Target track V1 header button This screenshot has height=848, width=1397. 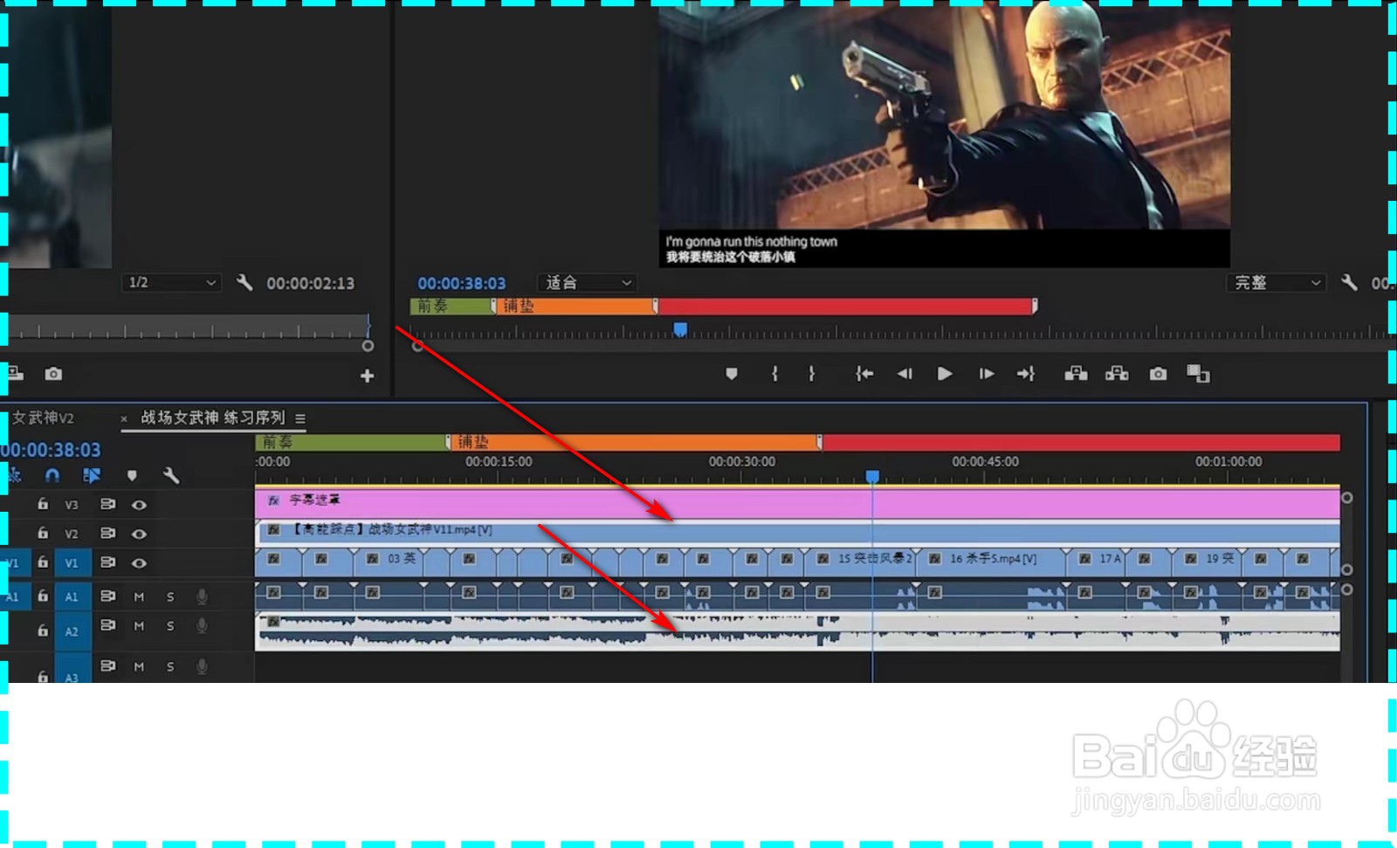point(72,563)
